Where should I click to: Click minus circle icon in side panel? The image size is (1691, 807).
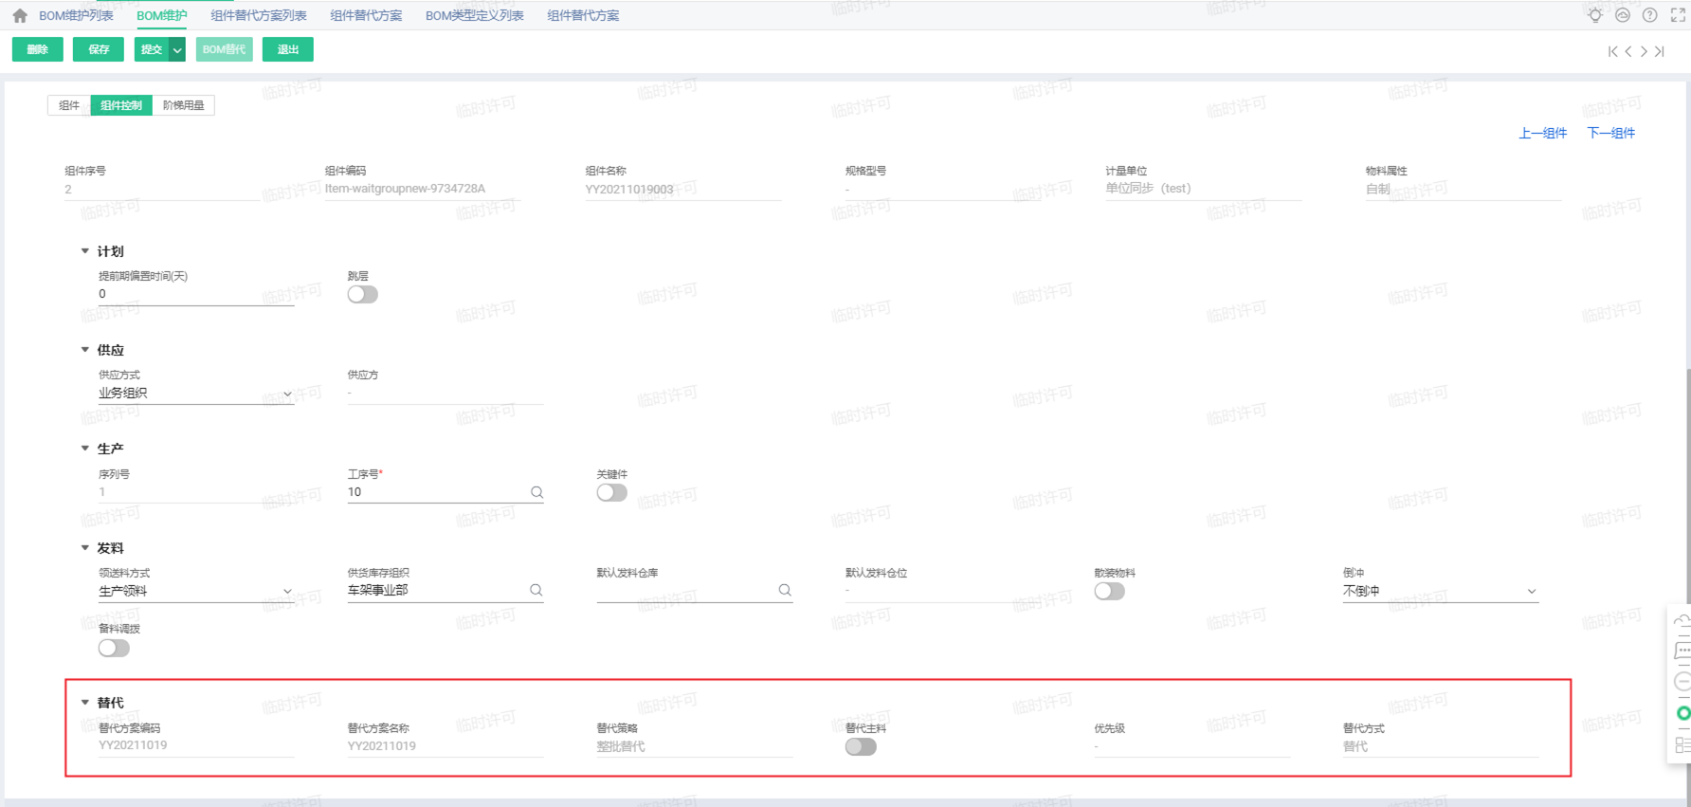(x=1682, y=682)
